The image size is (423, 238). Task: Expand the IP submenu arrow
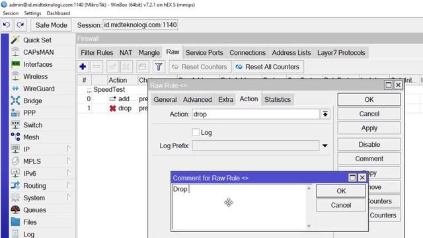click(x=69, y=149)
